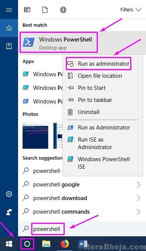
Task: Select Uninstall in context menu
Action: tap(103, 112)
